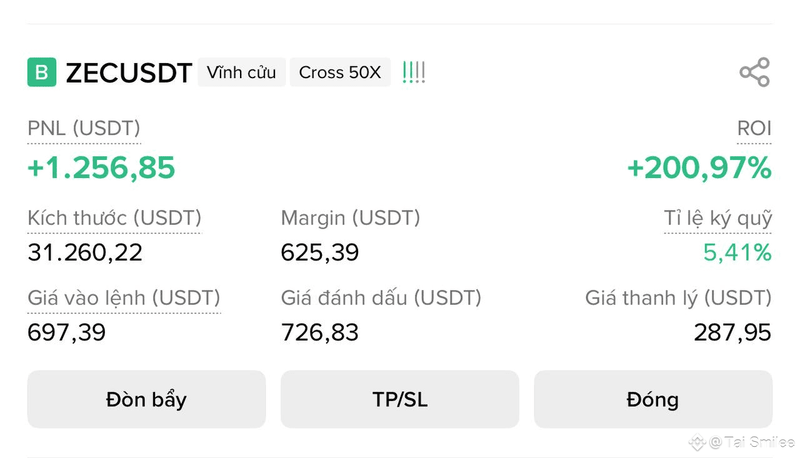The image size is (800, 458).
Task: Click the +1.256,85 PNL value
Action: coord(101,168)
